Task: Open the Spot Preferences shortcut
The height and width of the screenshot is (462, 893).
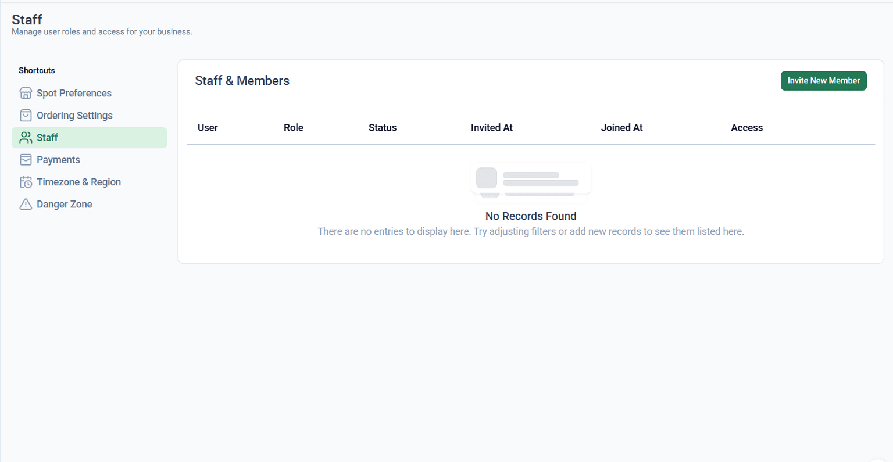Action: point(74,93)
